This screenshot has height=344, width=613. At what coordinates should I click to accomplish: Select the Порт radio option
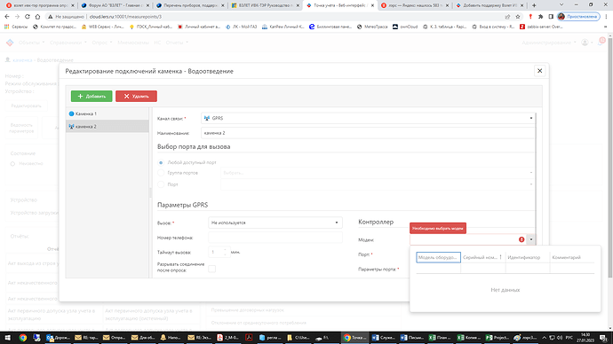(x=161, y=184)
